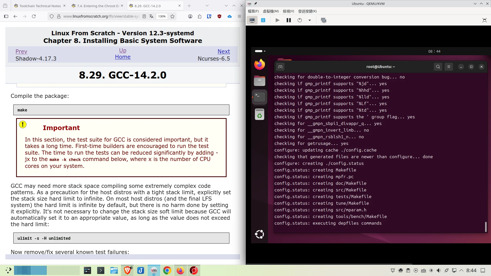Viewport: 491px width, 276px height.
Task: Open the 虛擬機(M) menu
Action: pyautogui.click(x=271, y=11)
